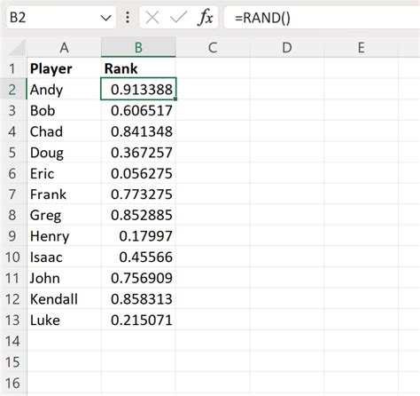The width and height of the screenshot is (420, 396).
Task: Expand the Name Box dropdown arrow
Action: [x=105, y=18]
